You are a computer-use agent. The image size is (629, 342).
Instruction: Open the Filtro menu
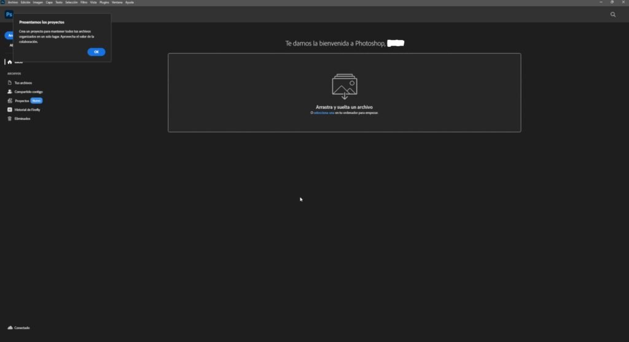[x=84, y=2]
